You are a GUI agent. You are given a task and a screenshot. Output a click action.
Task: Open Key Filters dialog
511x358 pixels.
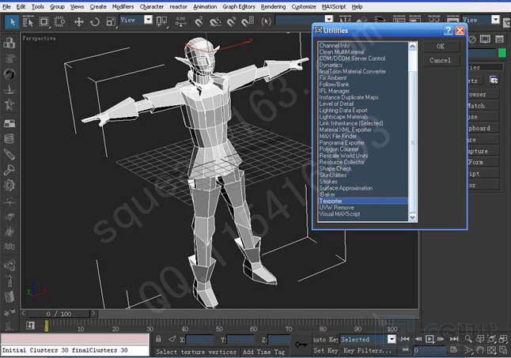(367, 351)
